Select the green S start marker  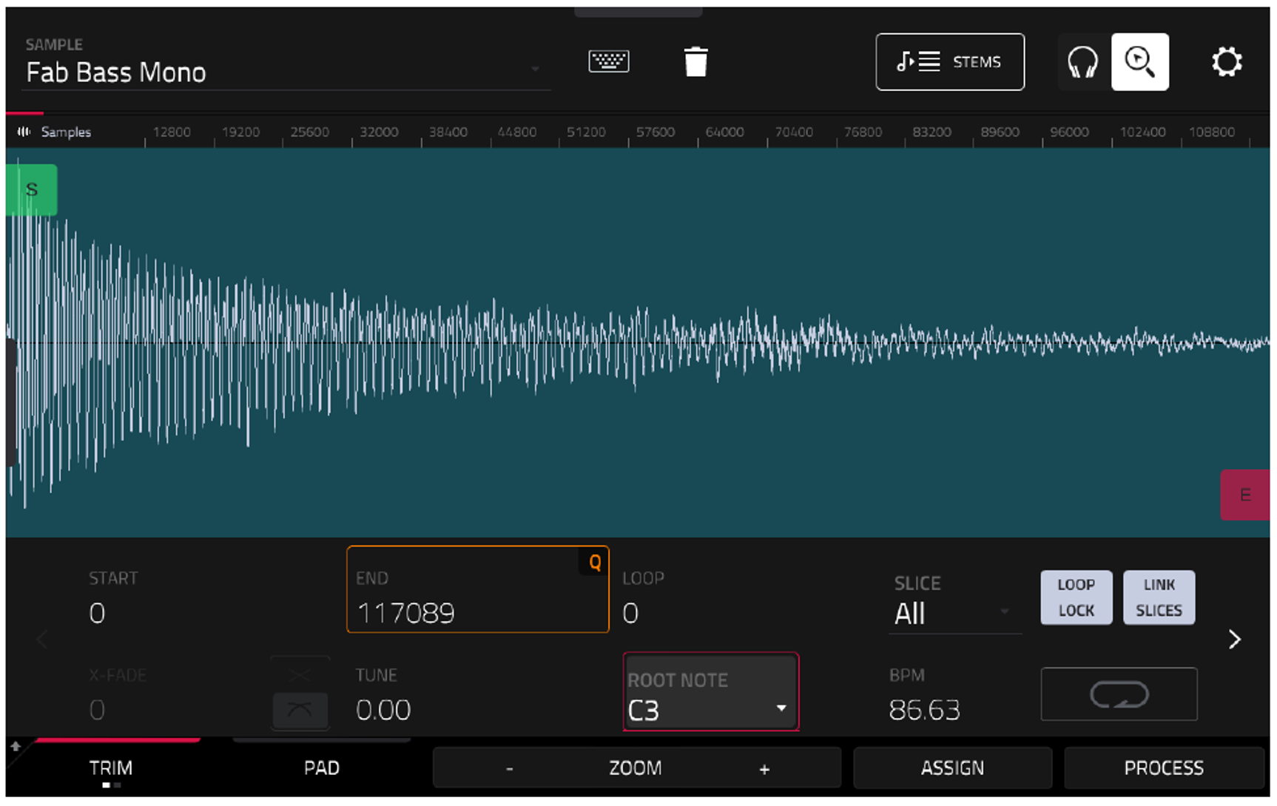click(x=31, y=190)
